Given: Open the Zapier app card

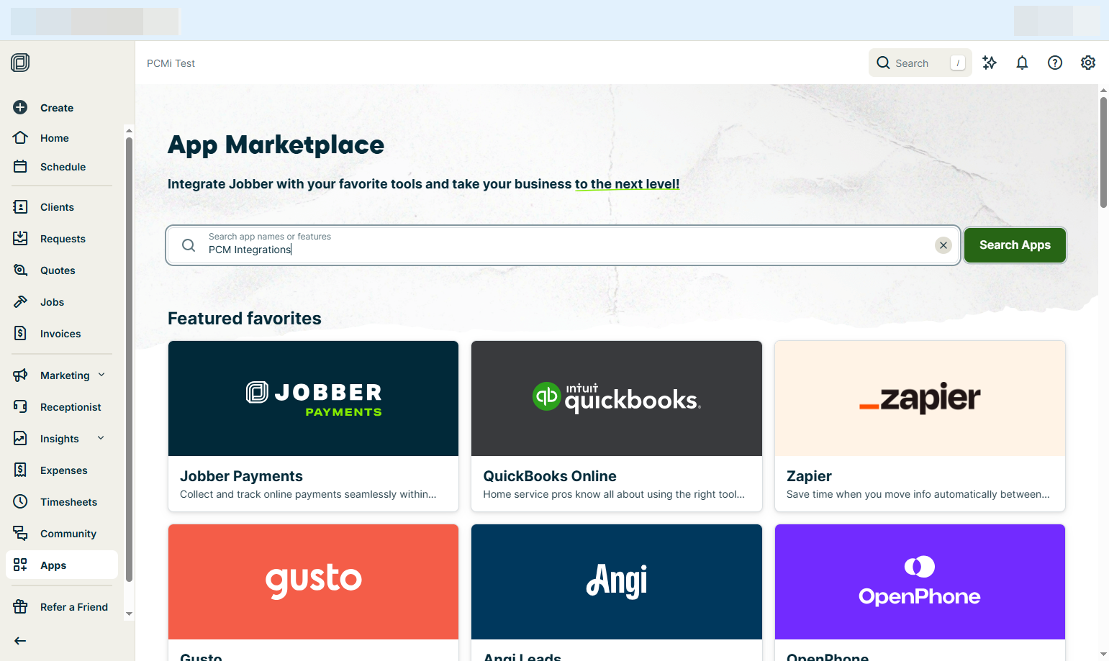Looking at the screenshot, I should 920,426.
